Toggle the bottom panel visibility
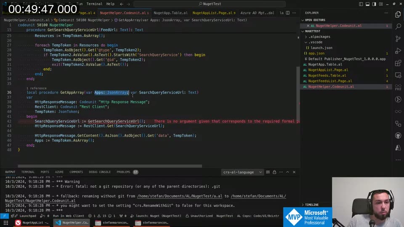 tap(367, 4)
